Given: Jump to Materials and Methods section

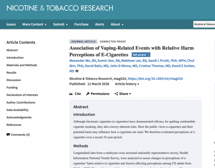Looking at the screenshot, I should click(22, 65).
